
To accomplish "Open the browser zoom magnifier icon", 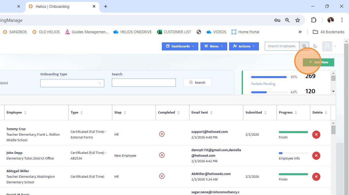I will click(287, 20).
